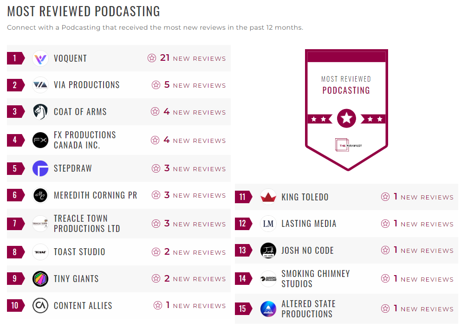Viewport: 461px width, 328px height.
Task: Click the Most Reviewed Podcasting badge
Action: click(x=346, y=110)
